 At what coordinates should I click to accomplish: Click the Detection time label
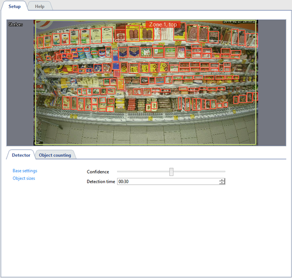(101, 181)
